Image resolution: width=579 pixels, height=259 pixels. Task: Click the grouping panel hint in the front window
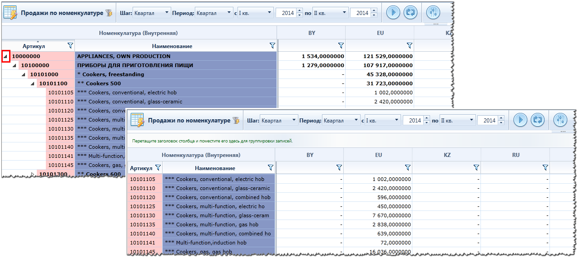point(213,141)
